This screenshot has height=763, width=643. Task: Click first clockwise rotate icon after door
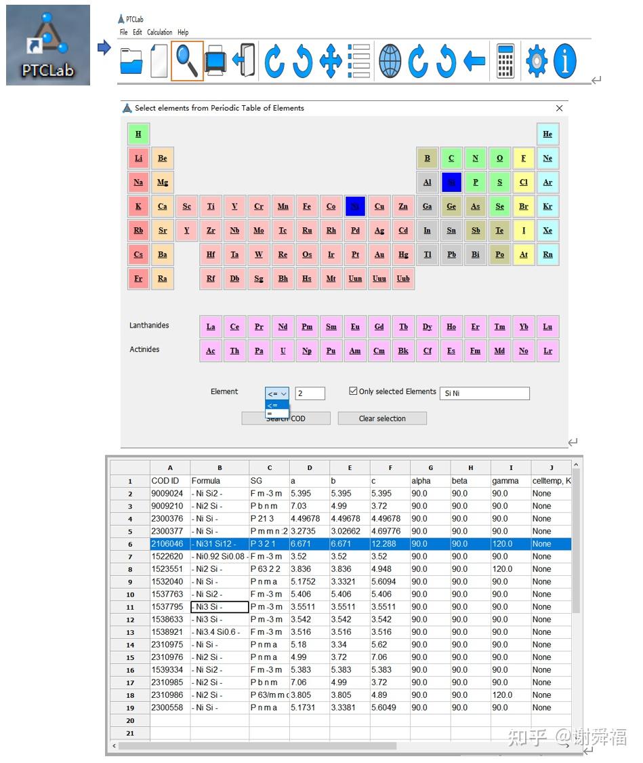click(274, 61)
